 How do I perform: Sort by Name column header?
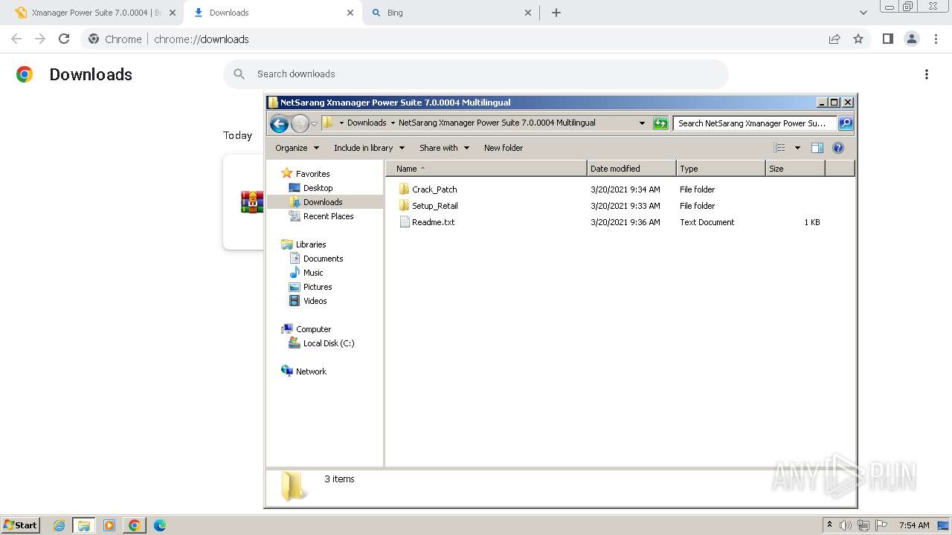coord(486,169)
